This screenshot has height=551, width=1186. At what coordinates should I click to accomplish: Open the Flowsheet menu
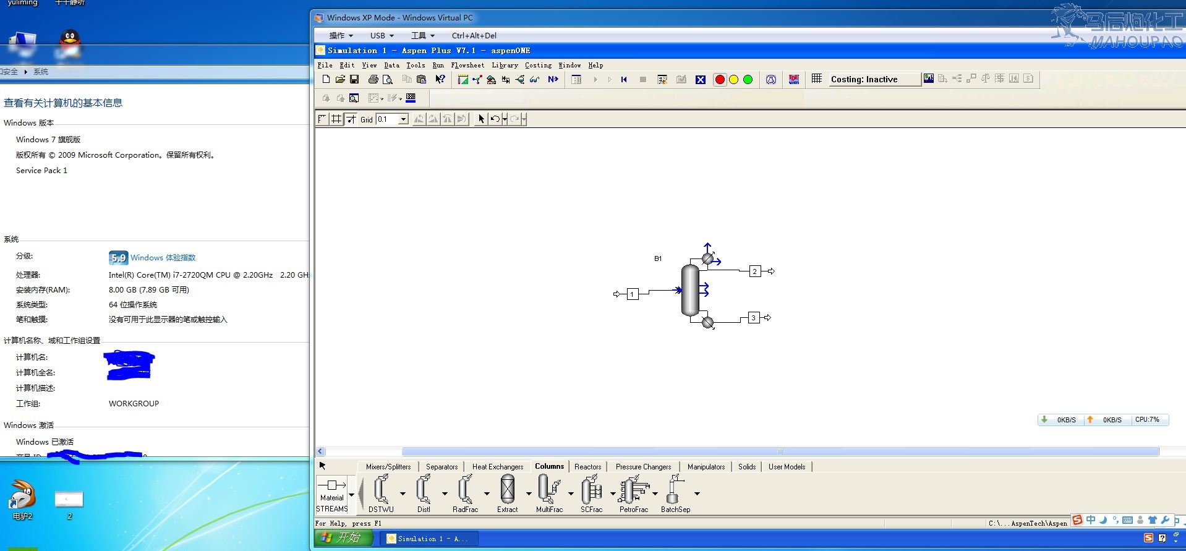(x=467, y=65)
